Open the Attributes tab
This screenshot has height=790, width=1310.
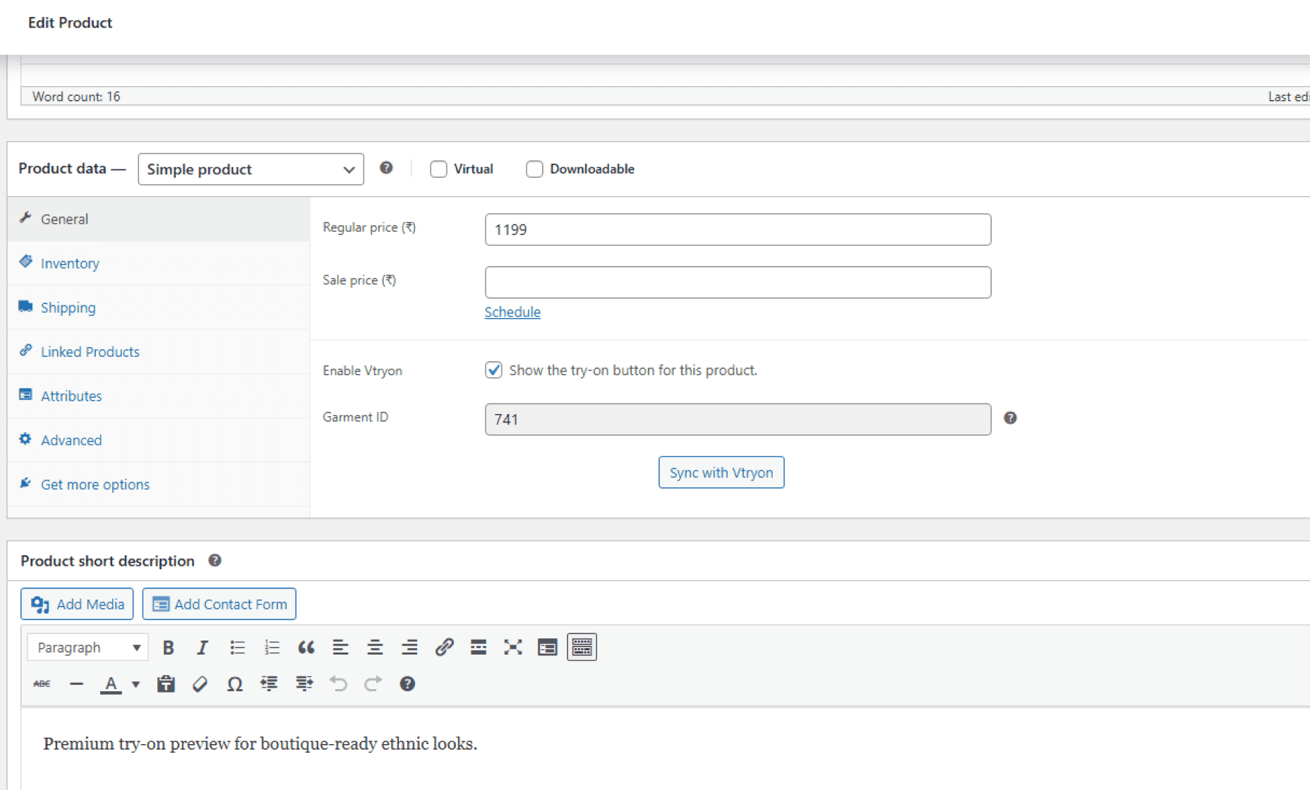(x=71, y=396)
